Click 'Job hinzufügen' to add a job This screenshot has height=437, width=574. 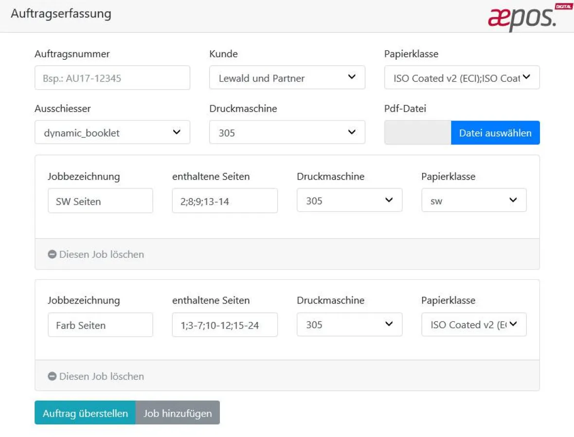coord(178,413)
